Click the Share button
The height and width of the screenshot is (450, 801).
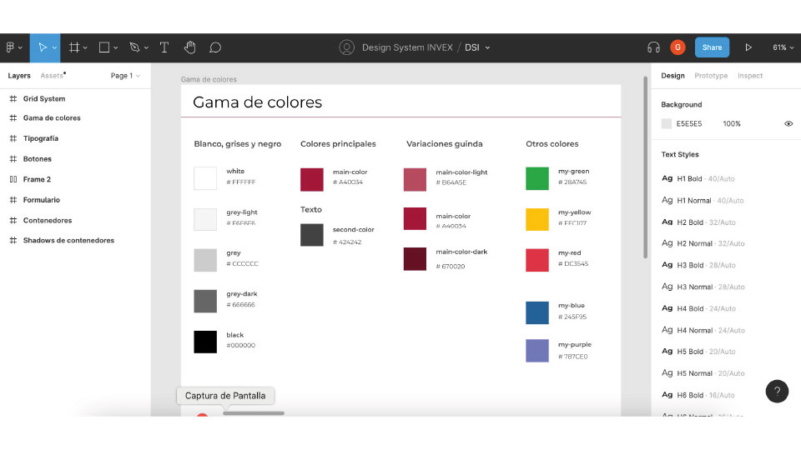point(712,47)
